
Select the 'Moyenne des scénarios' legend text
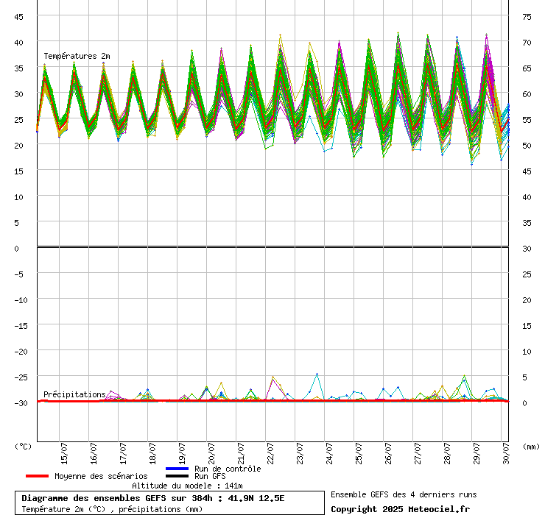(101, 476)
